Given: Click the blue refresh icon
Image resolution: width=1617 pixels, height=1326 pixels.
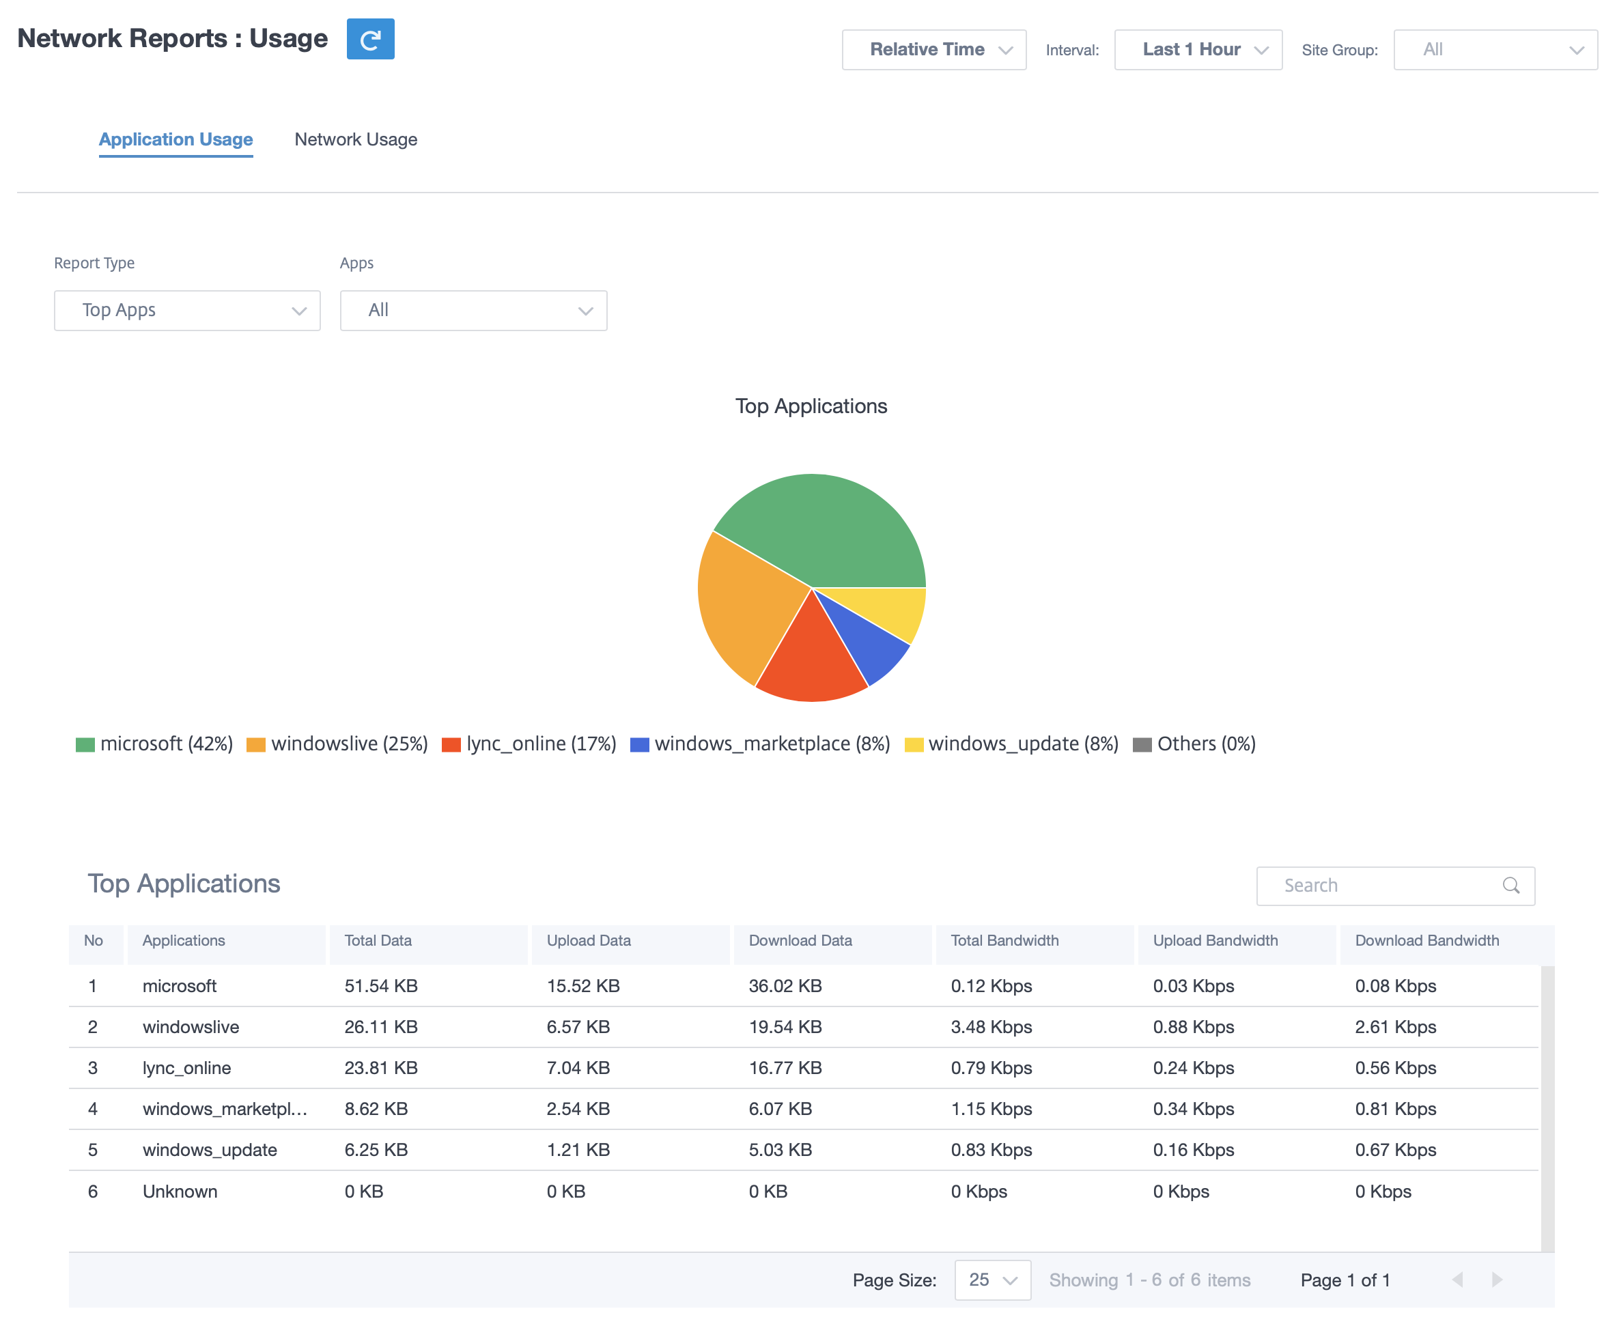Looking at the screenshot, I should (371, 39).
